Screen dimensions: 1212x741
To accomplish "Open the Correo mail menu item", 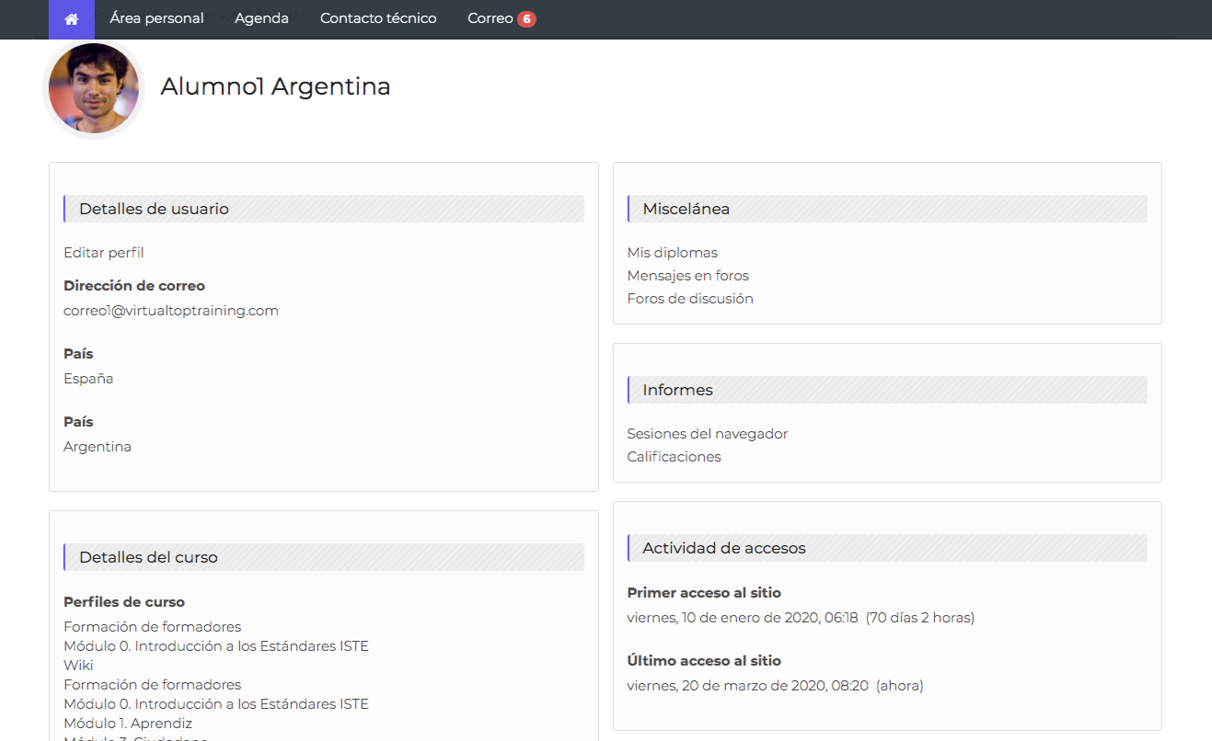I will (490, 18).
